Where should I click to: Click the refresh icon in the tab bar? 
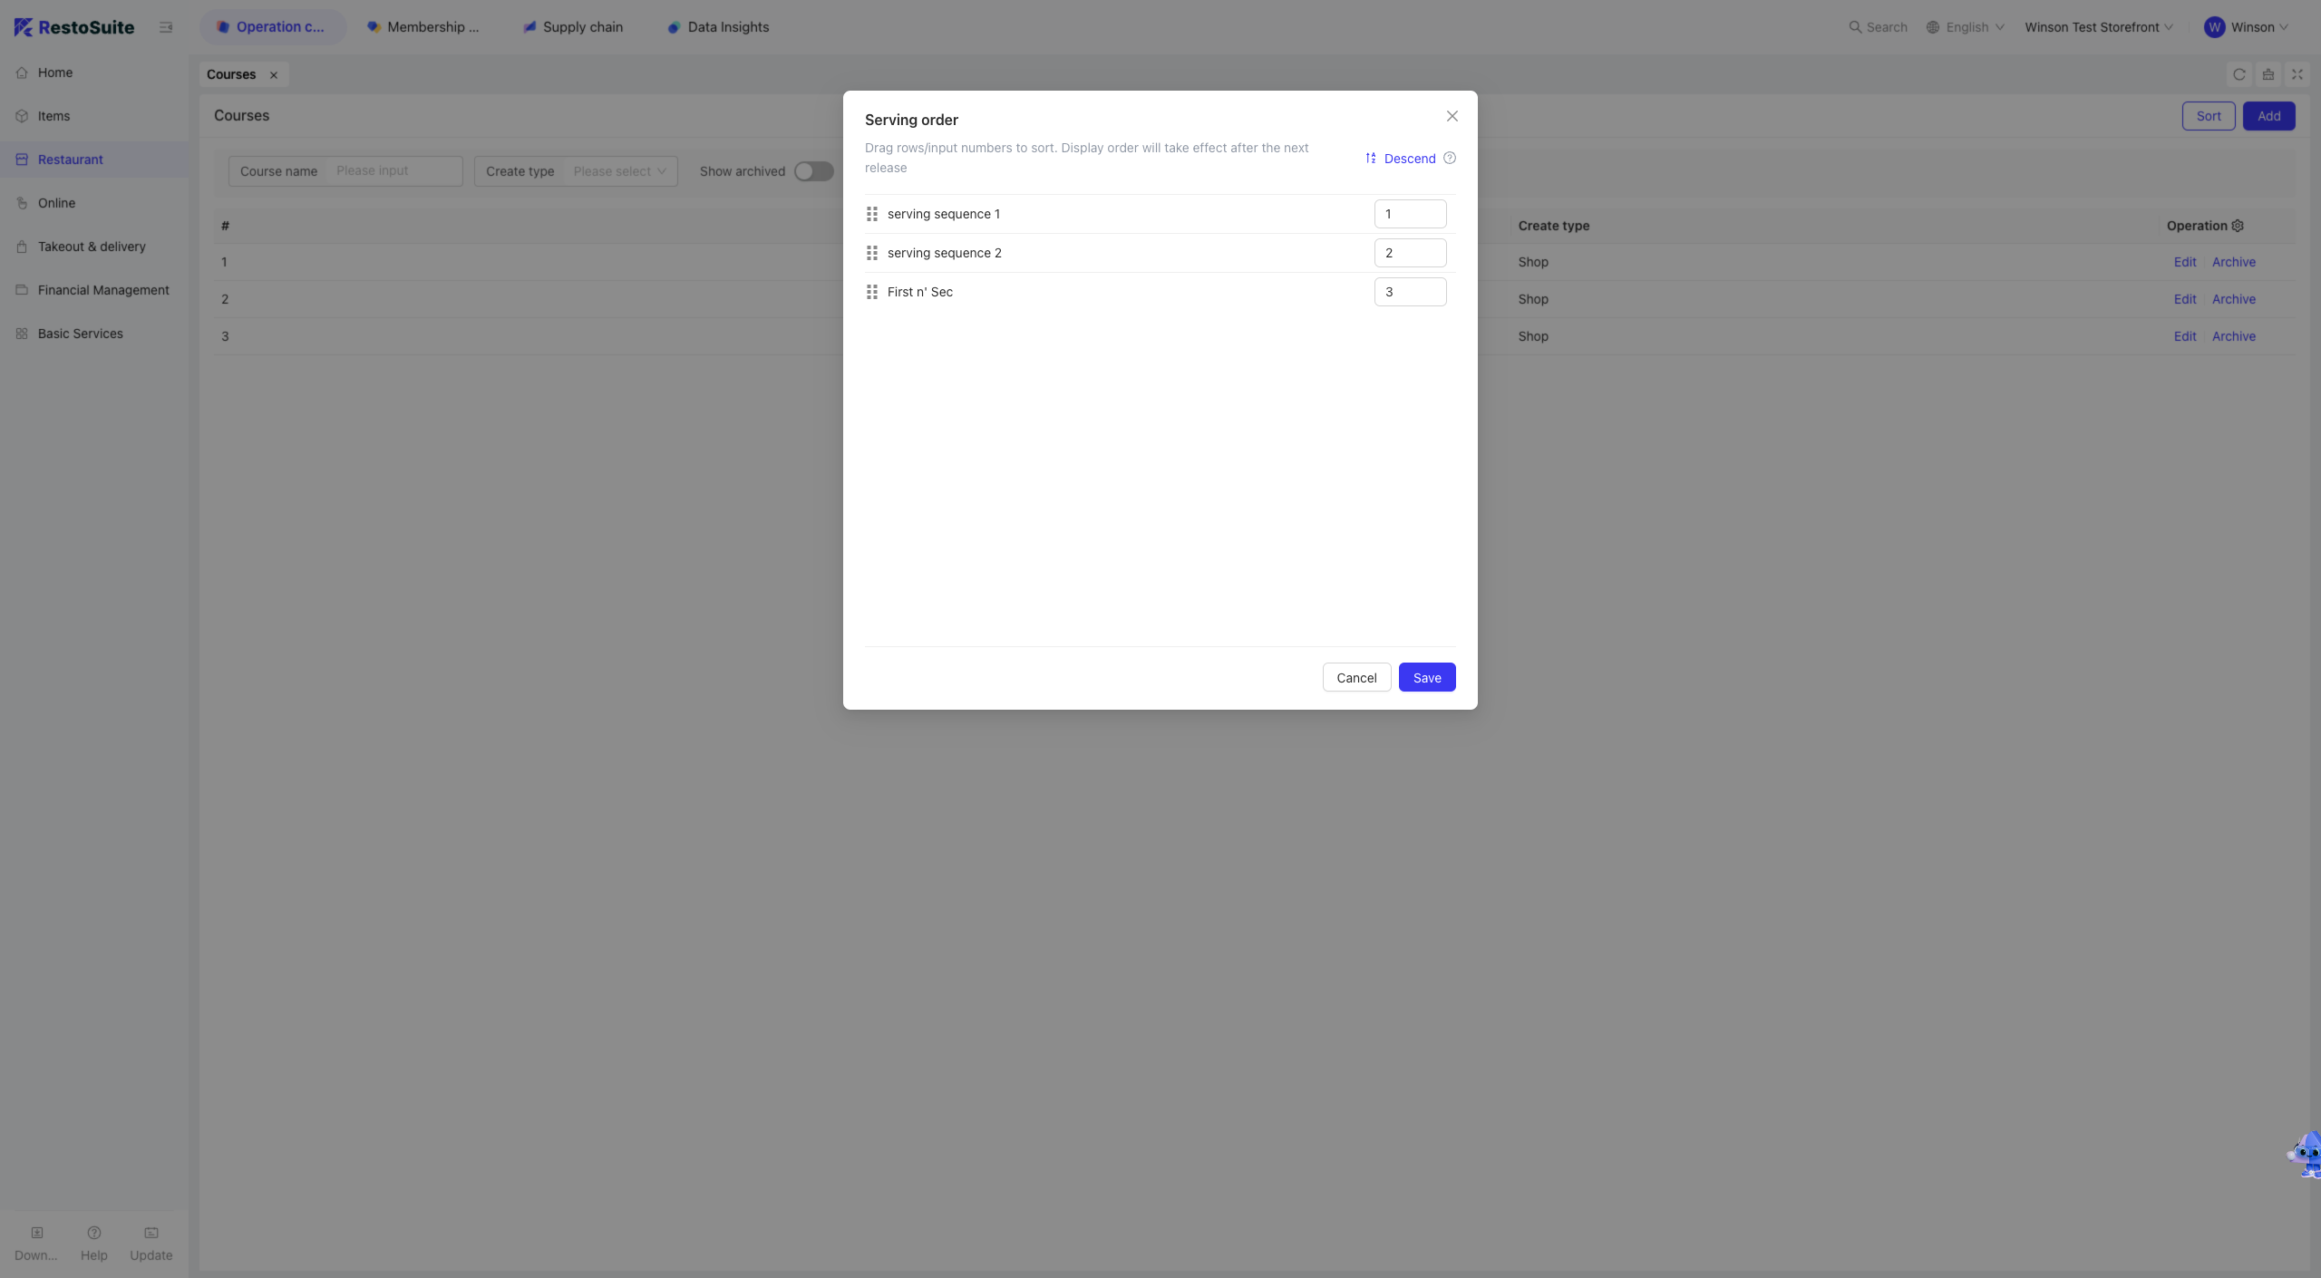pos(2239,74)
